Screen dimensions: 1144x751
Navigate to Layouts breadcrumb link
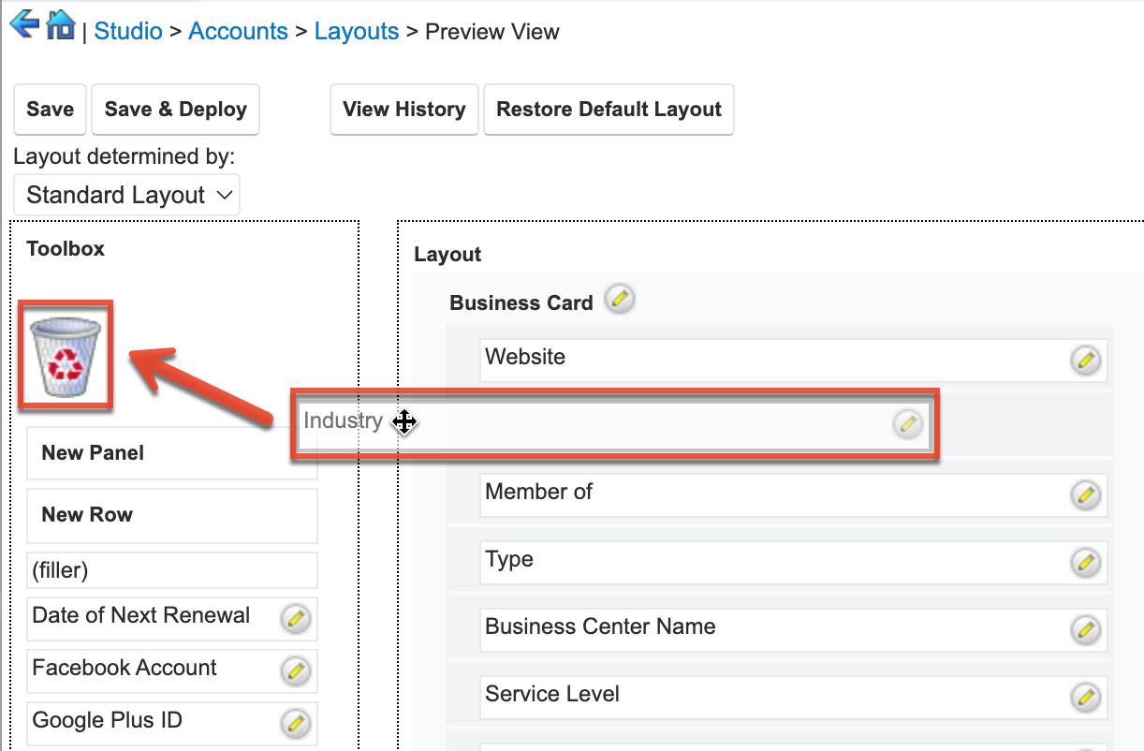coord(356,31)
